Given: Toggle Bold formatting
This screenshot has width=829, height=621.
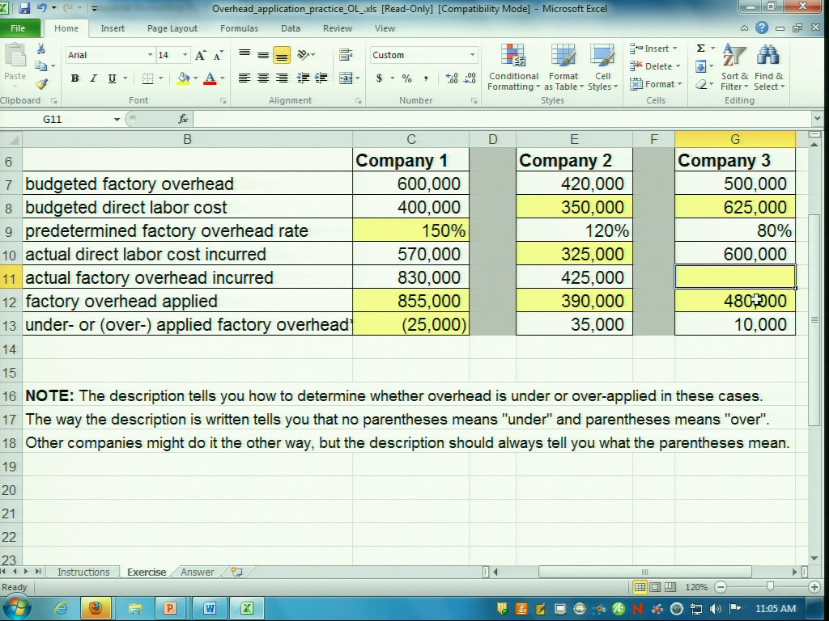Looking at the screenshot, I should (x=74, y=78).
